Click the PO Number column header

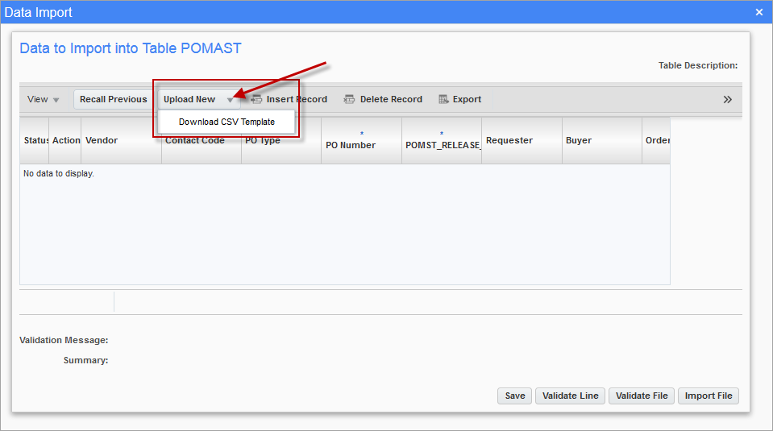tap(361, 140)
